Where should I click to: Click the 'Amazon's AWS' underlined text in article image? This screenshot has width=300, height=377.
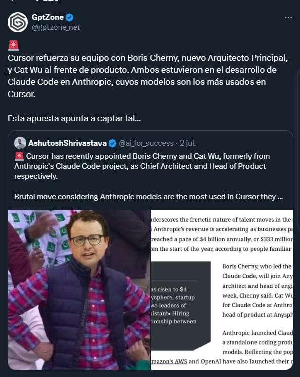[169, 361]
